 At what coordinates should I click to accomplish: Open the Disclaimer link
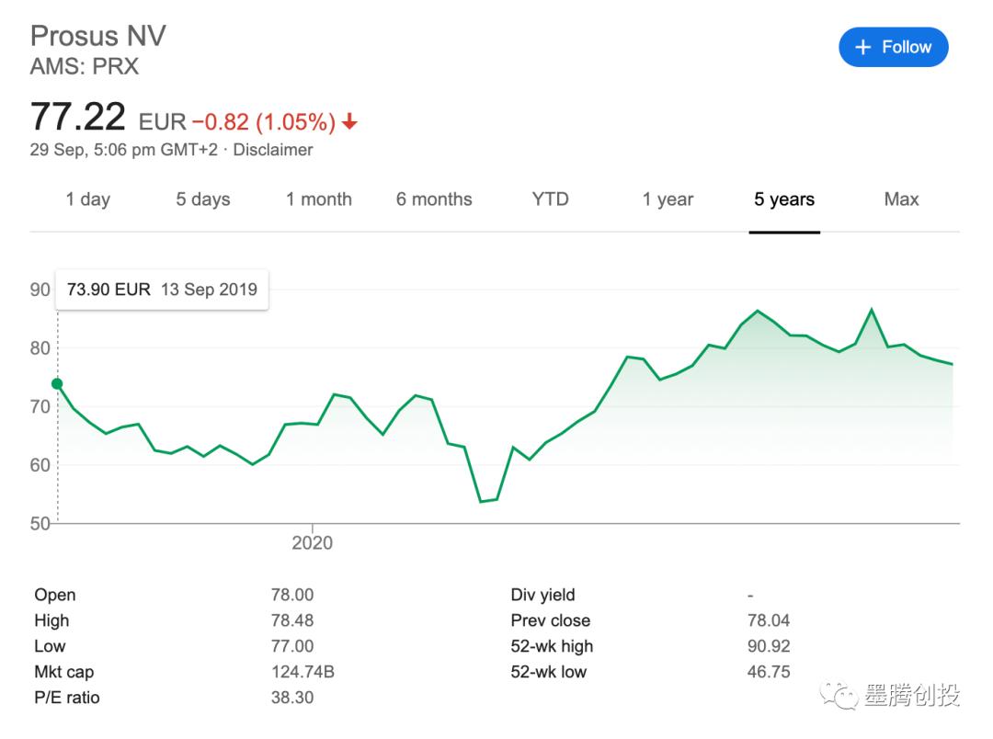[273, 150]
